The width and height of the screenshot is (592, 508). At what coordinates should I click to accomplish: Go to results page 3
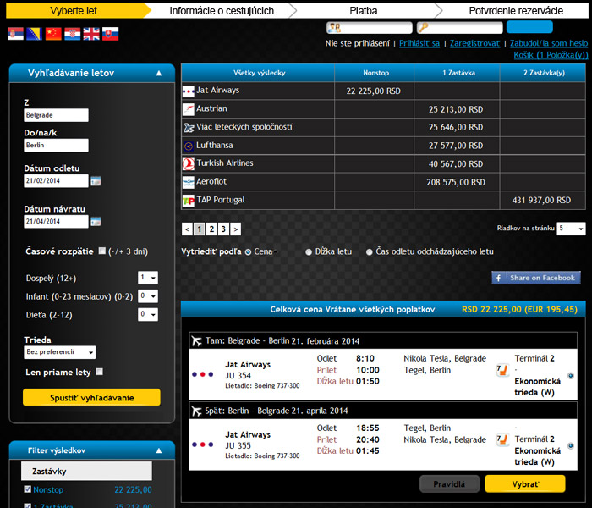pos(223,229)
